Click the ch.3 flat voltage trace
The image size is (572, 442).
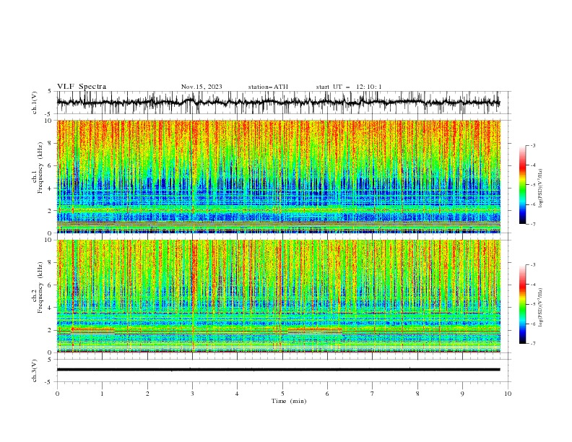pyautogui.click(x=279, y=370)
